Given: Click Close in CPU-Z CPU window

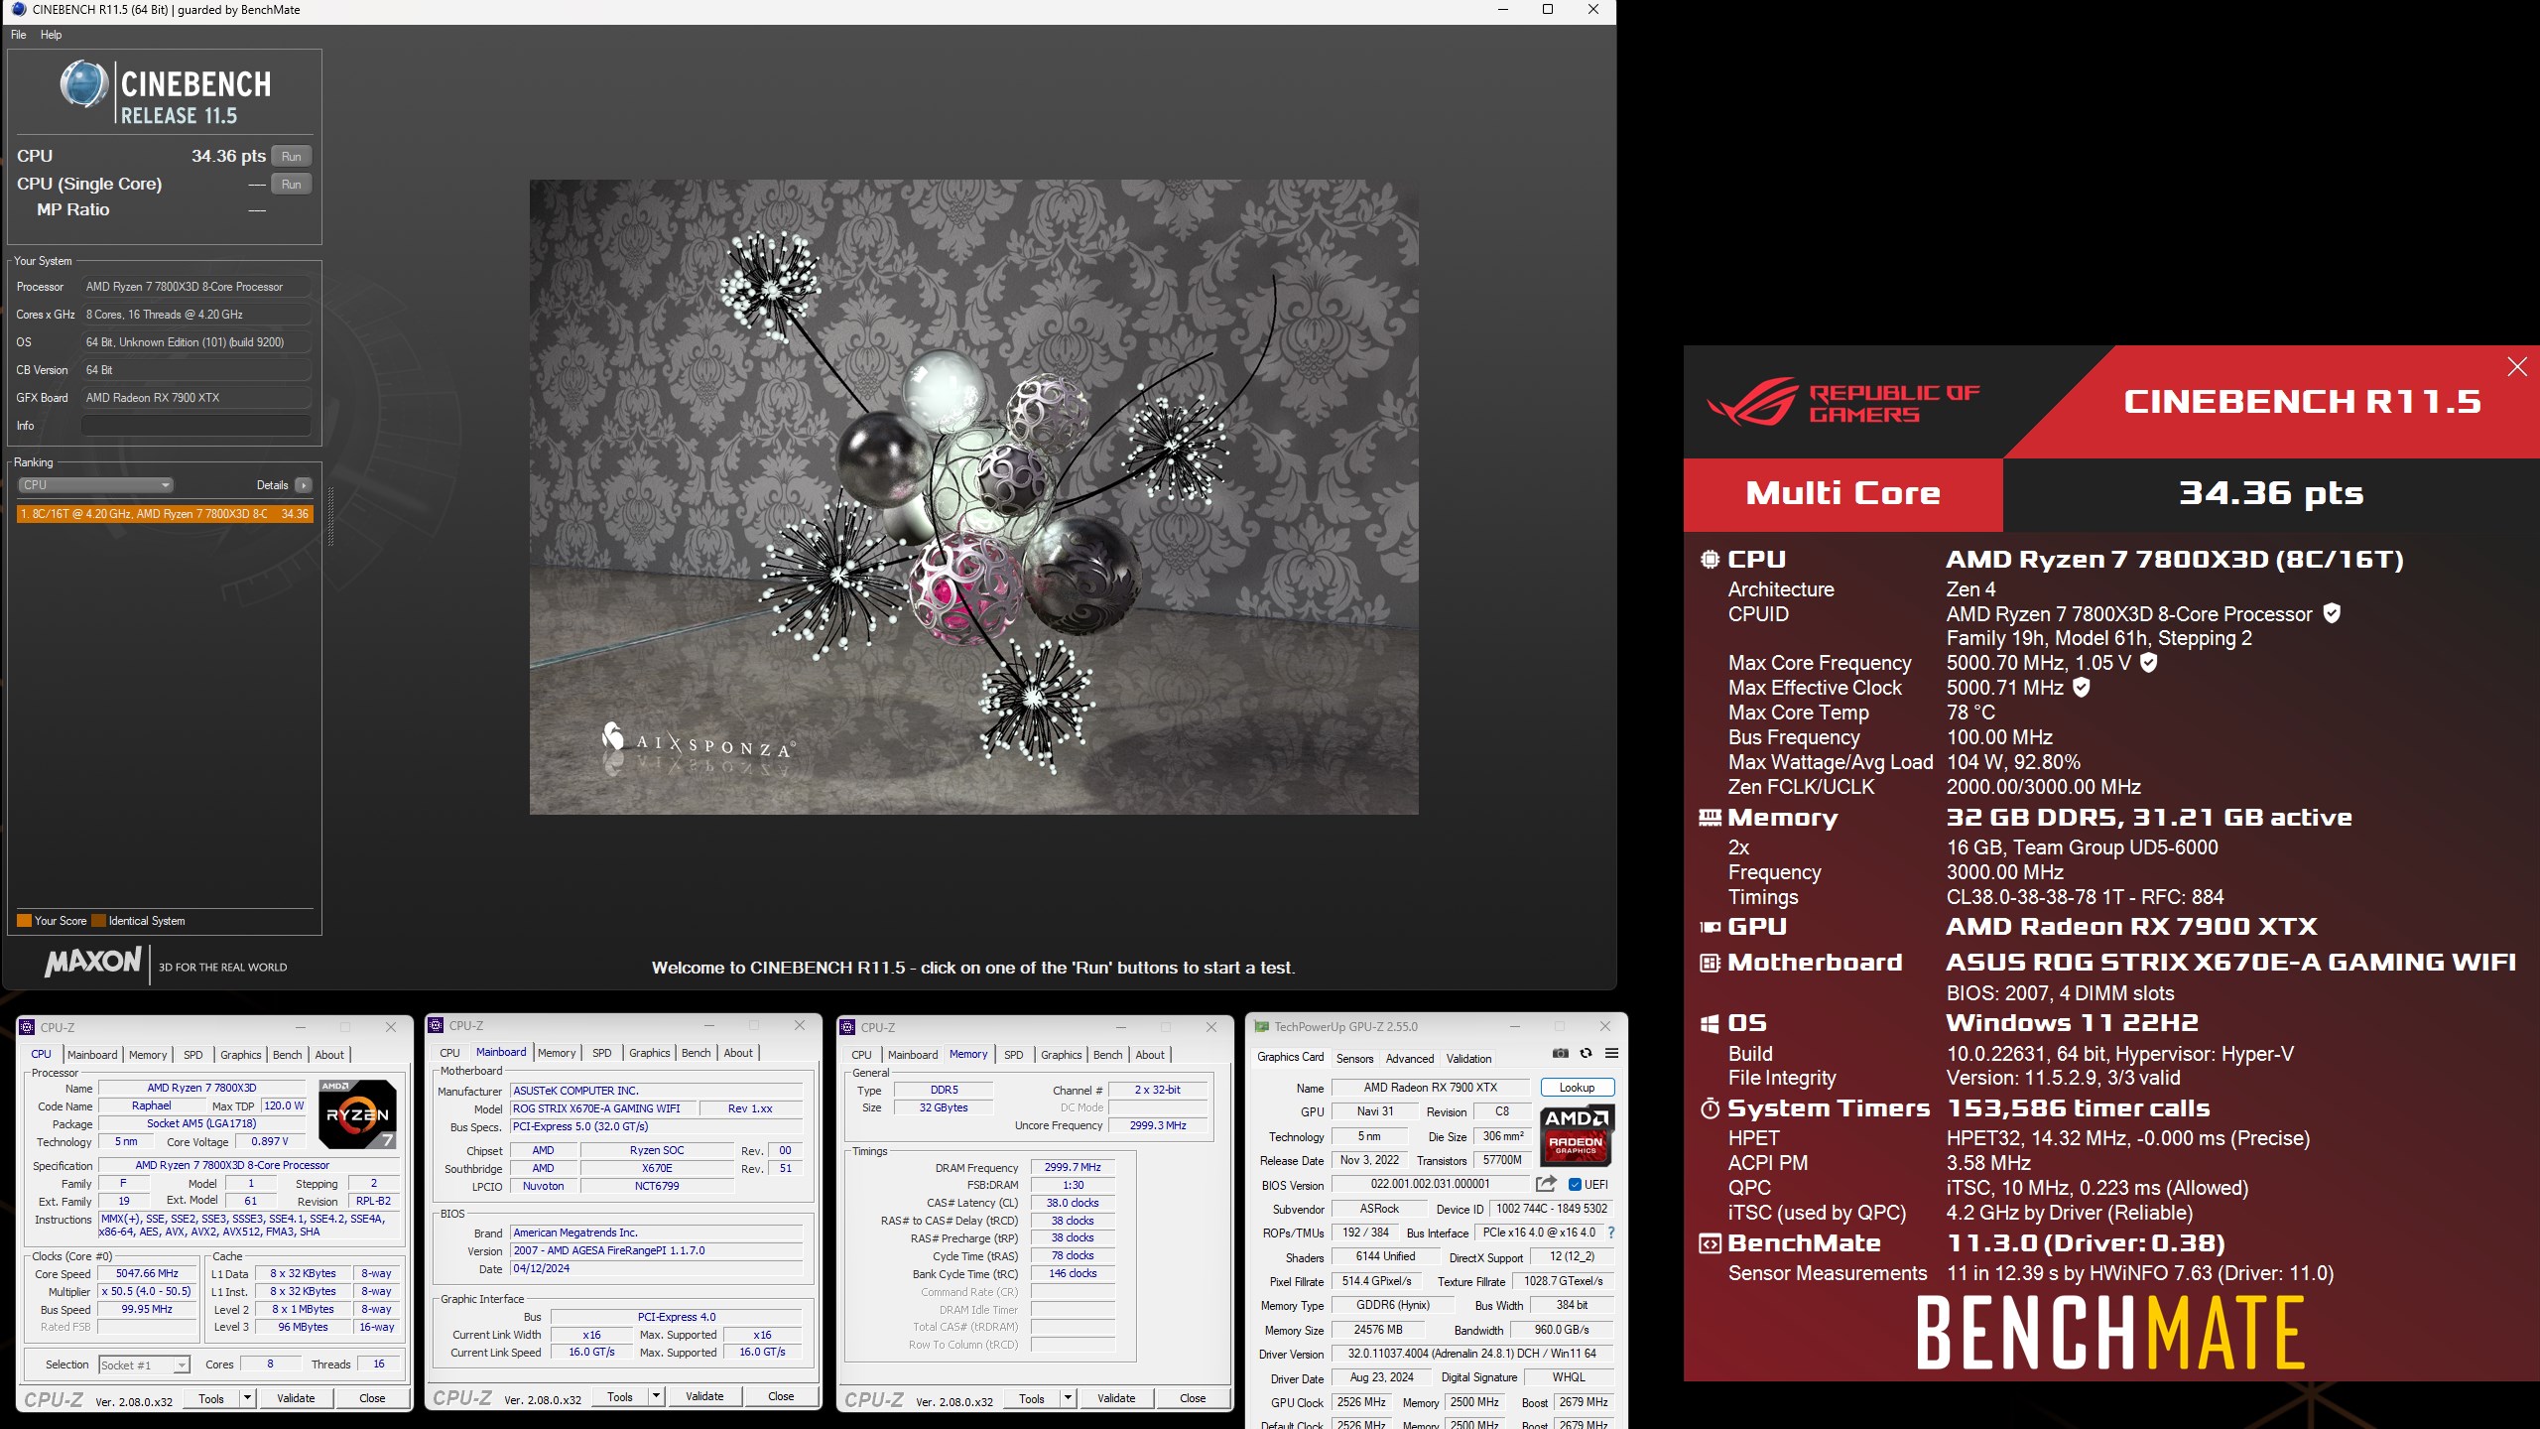Looking at the screenshot, I should (372, 1398).
